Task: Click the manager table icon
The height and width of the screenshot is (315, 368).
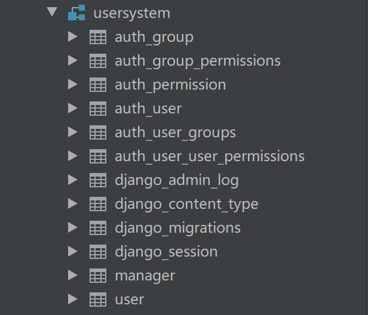Action: coord(98,276)
